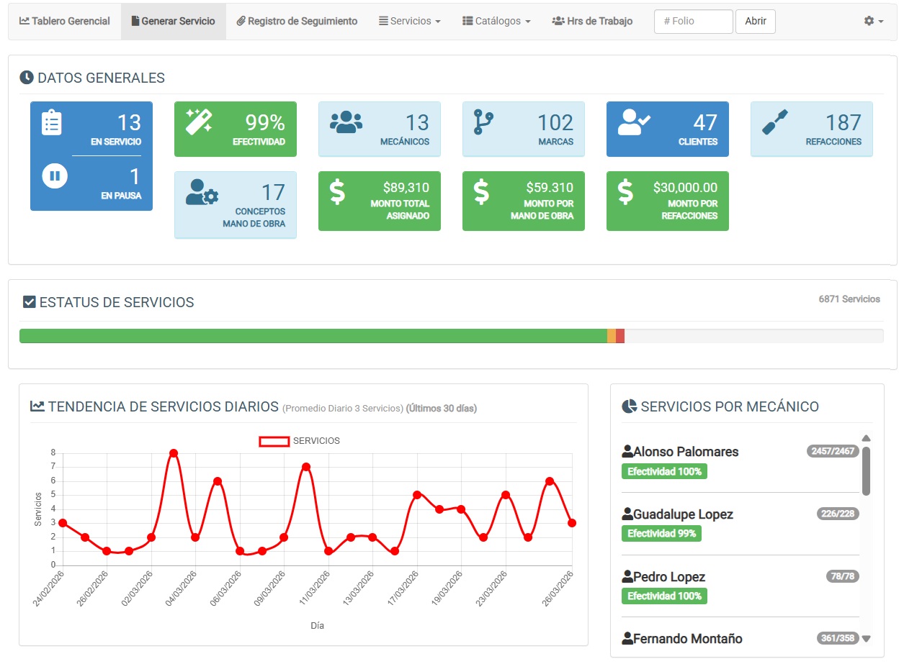Viewport: 904px width, 664px height.
Task: Click the chart data point at 24/02/2026
Action: click(x=63, y=523)
